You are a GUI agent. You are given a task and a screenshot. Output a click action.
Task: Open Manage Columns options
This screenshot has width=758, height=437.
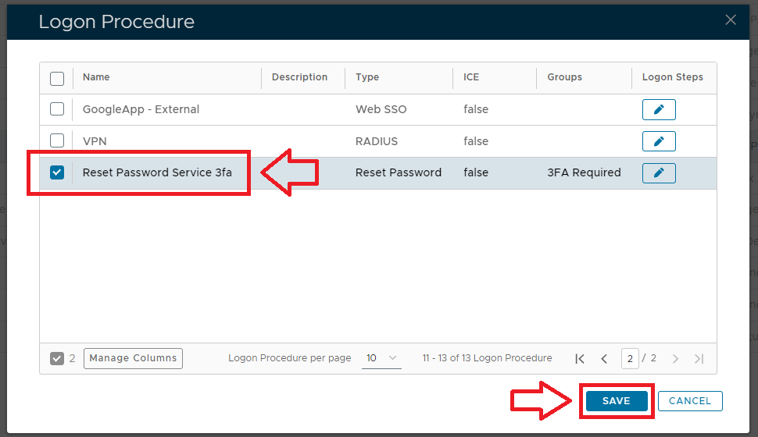[133, 358]
